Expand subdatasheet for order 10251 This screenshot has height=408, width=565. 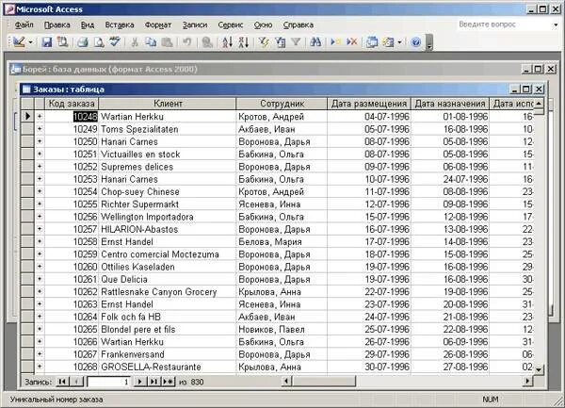click(40, 154)
